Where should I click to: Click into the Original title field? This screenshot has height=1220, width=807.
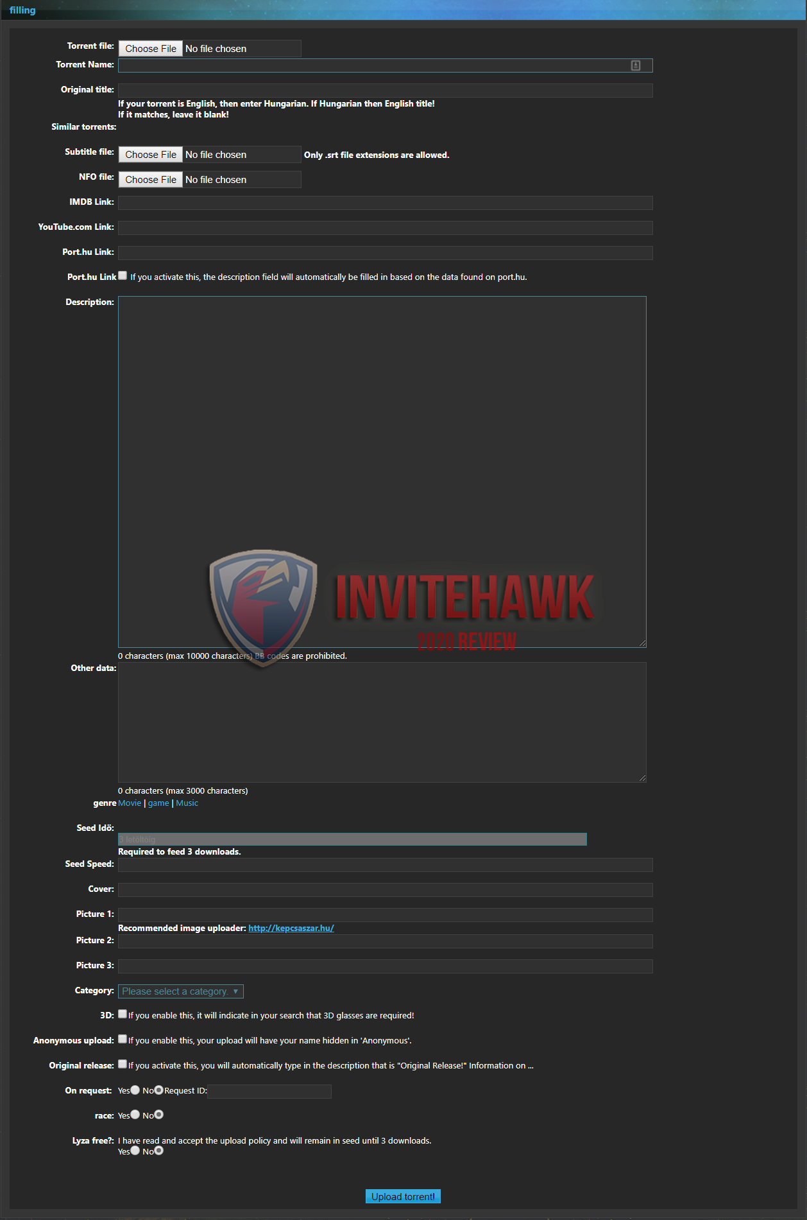tap(386, 91)
